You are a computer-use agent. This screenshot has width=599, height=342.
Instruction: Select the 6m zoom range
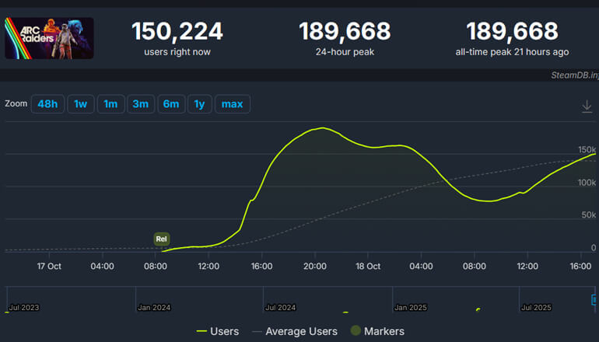pyautogui.click(x=170, y=104)
